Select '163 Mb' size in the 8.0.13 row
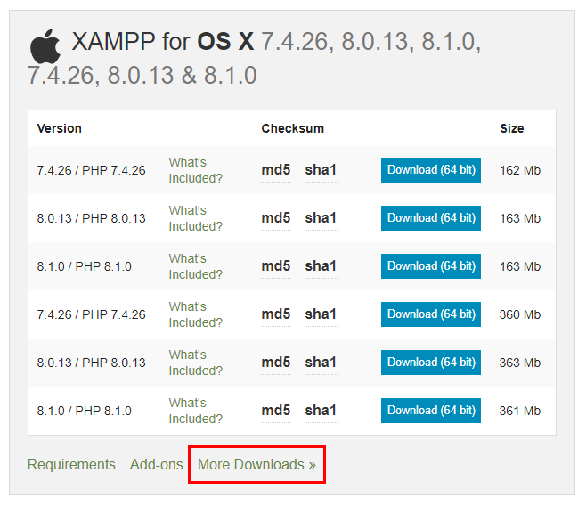 (520, 218)
